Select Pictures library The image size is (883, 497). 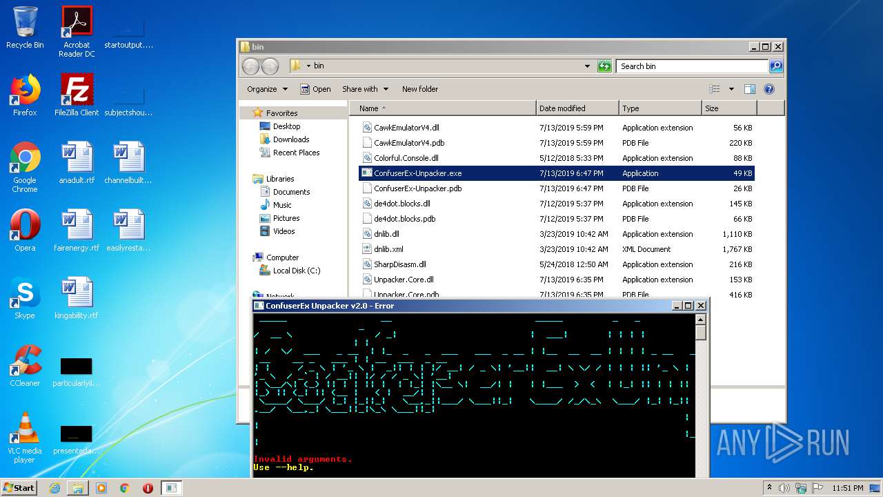tap(286, 218)
